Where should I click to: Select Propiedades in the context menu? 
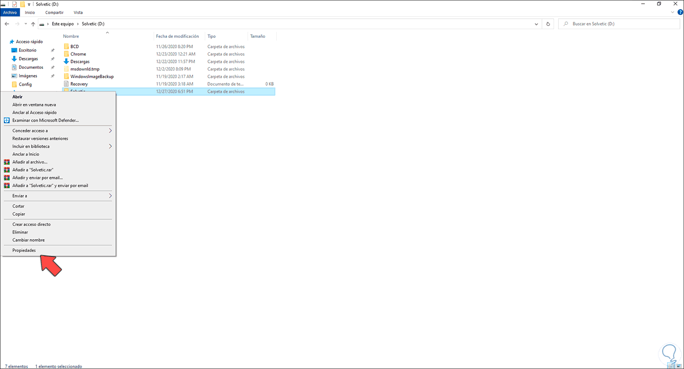pyautogui.click(x=24, y=250)
